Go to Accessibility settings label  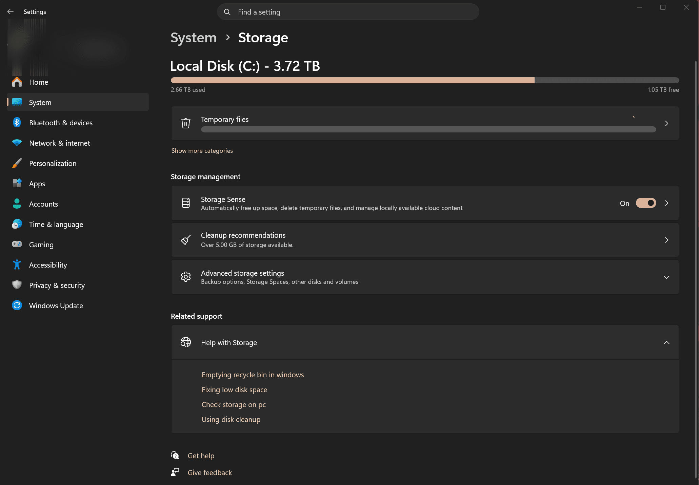[48, 265]
